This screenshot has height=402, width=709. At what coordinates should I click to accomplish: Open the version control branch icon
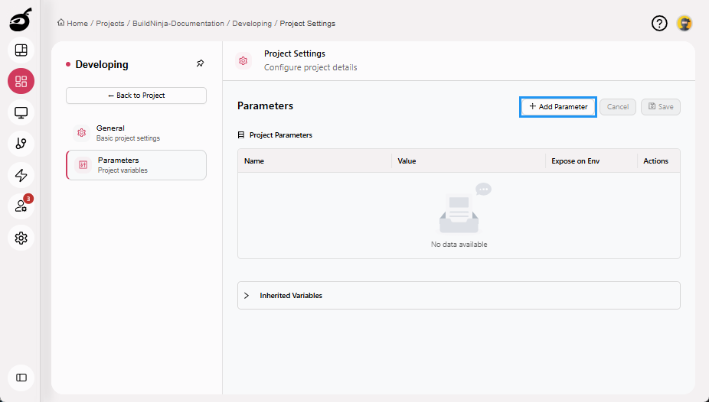point(21,144)
